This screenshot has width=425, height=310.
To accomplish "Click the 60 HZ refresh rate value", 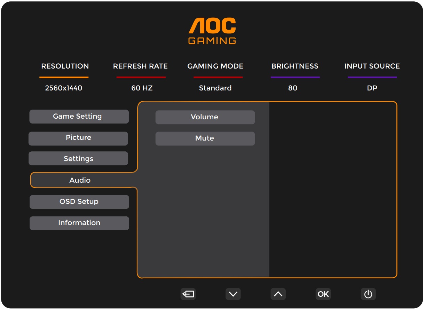I will click(x=142, y=88).
